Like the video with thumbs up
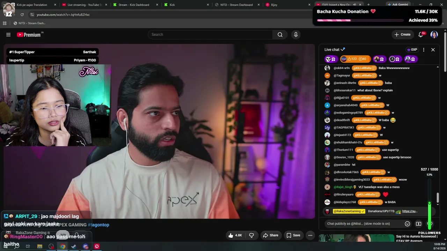The width and height of the screenshot is (447, 251). [235, 235]
